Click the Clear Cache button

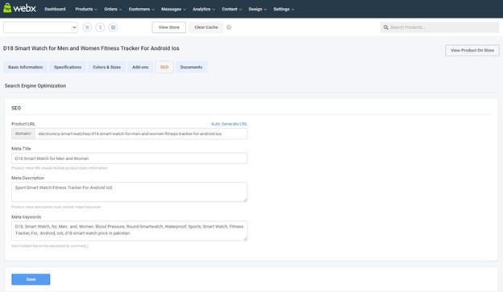(x=206, y=27)
